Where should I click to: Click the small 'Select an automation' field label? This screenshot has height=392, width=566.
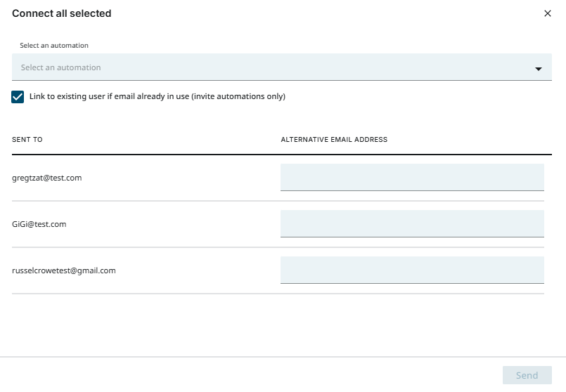pos(54,46)
